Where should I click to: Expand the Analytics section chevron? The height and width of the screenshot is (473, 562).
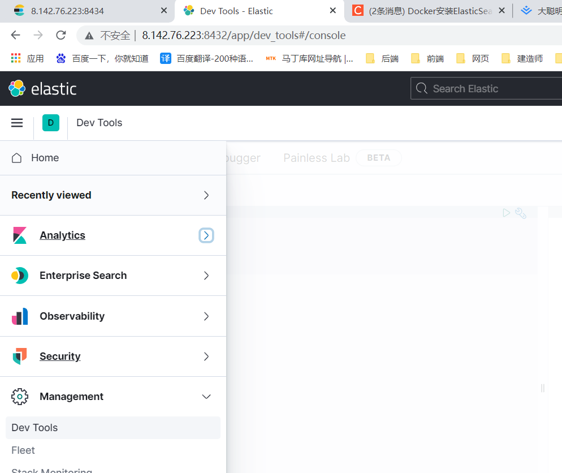(x=206, y=235)
